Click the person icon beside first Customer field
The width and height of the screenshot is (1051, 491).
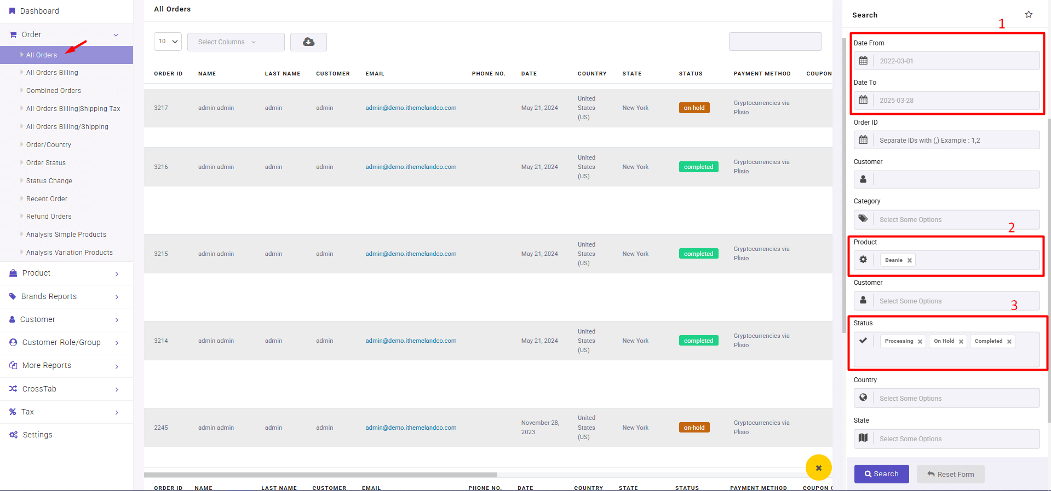coord(863,179)
